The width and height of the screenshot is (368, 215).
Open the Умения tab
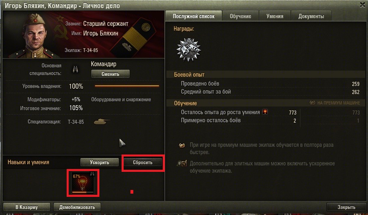coord(275,16)
